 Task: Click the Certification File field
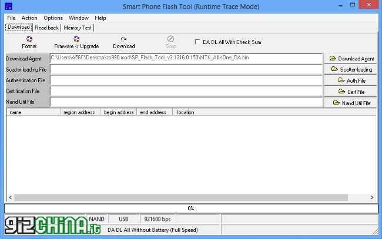[186, 91]
